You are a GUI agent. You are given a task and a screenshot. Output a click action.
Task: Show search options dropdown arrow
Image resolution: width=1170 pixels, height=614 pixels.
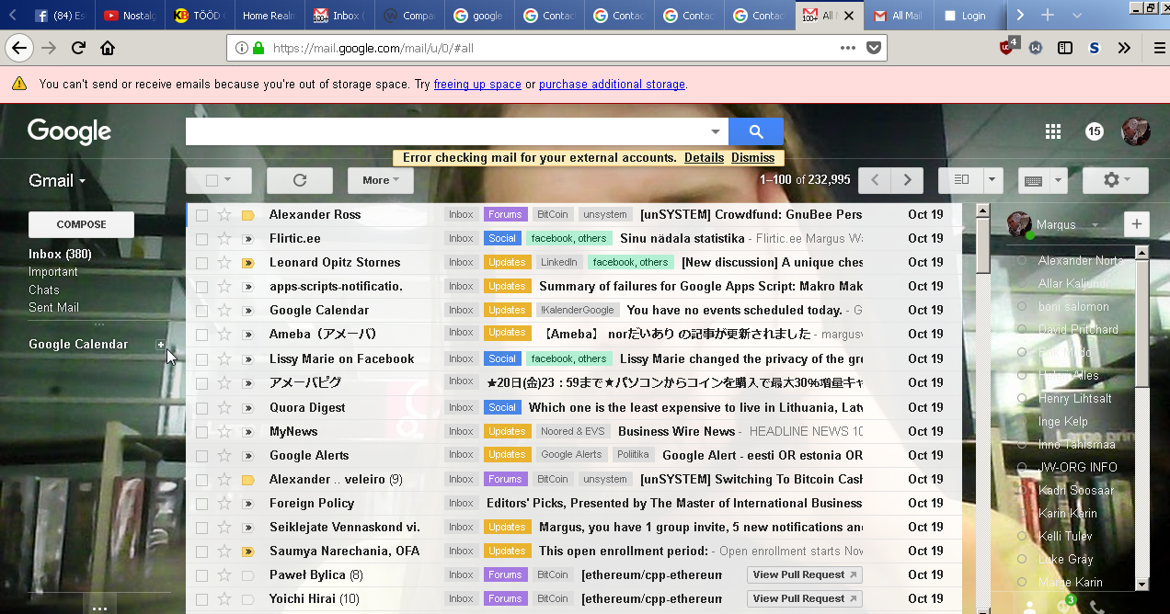[x=716, y=131]
